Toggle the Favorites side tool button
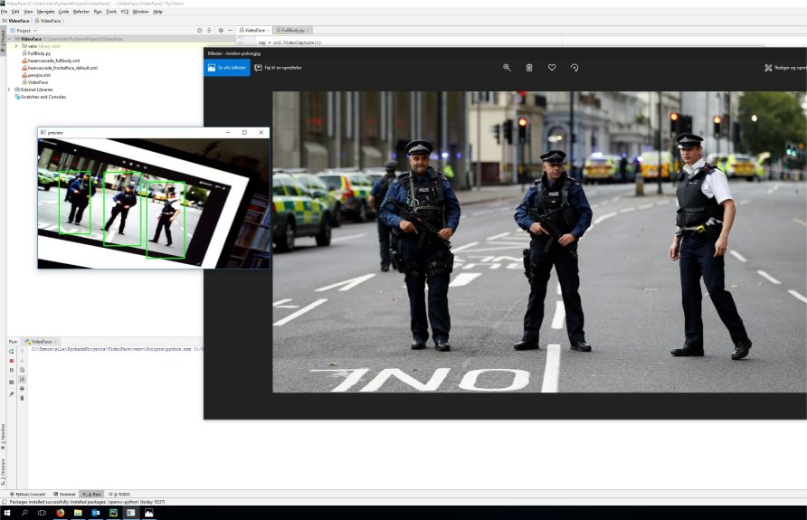 [x=3, y=437]
